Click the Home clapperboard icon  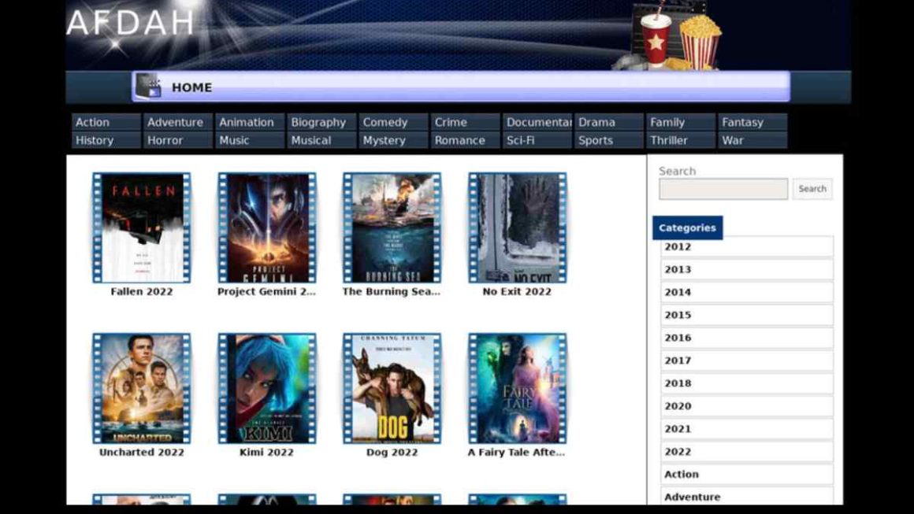149,86
